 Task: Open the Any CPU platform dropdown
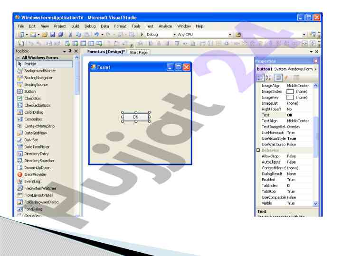pos(230,35)
